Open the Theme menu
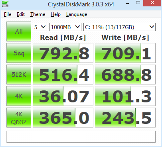This screenshot has height=147, width=162. (38, 14)
